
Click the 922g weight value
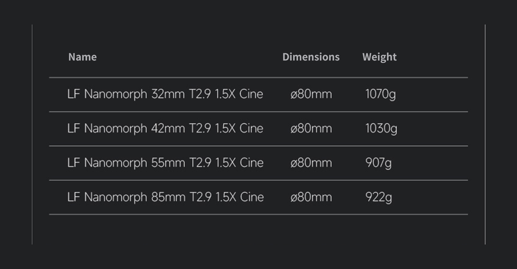(378, 197)
